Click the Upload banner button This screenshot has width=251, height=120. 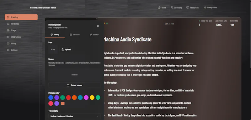click(x=74, y=85)
